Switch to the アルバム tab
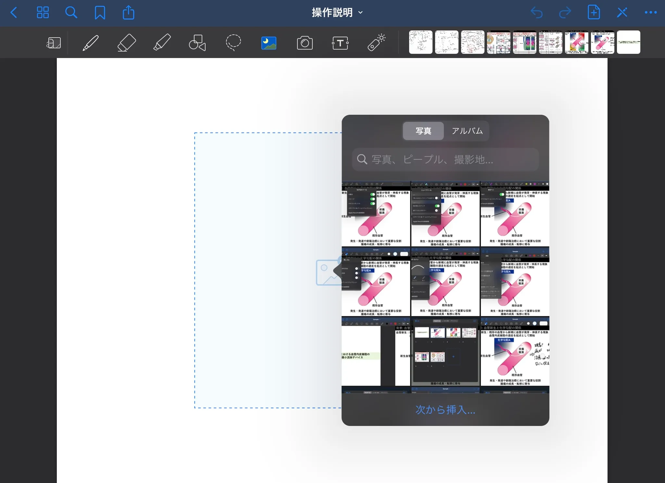The height and width of the screenshot is (483, 665). (467, 131)
